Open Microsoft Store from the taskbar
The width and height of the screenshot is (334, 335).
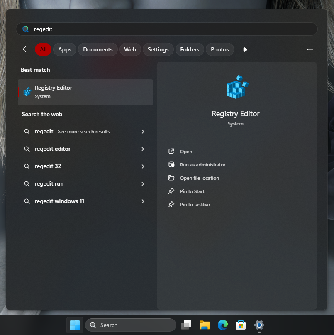[241, 325]
